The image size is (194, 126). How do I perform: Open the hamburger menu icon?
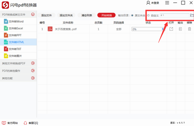(x=167, y=3)
